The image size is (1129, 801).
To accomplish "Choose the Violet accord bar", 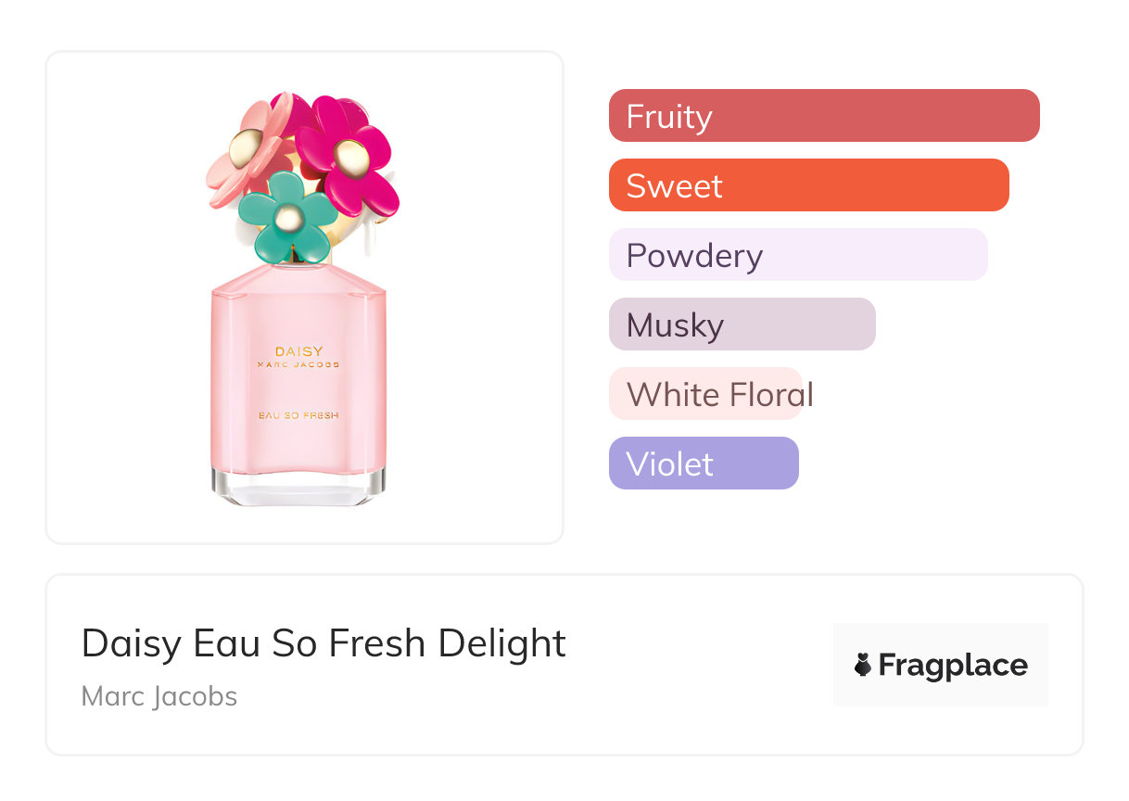I will pos(704,464).
